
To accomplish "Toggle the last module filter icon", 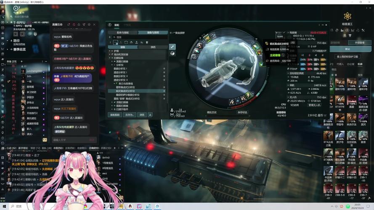I will pyautogui.click(x=147, y=42).
